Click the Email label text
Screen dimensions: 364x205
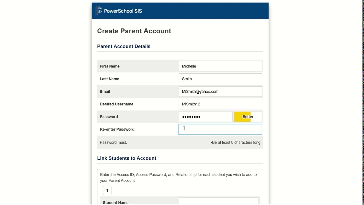(x=105, y=92)
